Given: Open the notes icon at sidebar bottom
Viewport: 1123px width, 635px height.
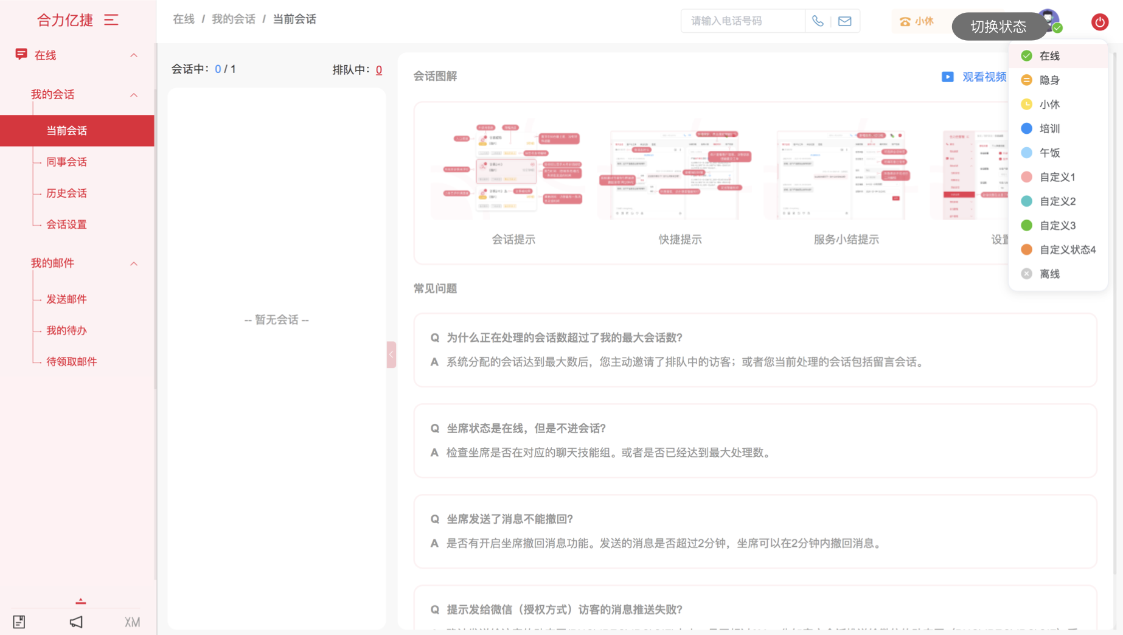Looking at the screenshot, I should tap(19, 622).
